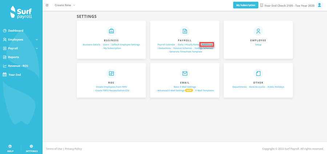This screenshot has height=154, width=327.
Task: Click the ROS grid icon
Action: tap(112, 74)
